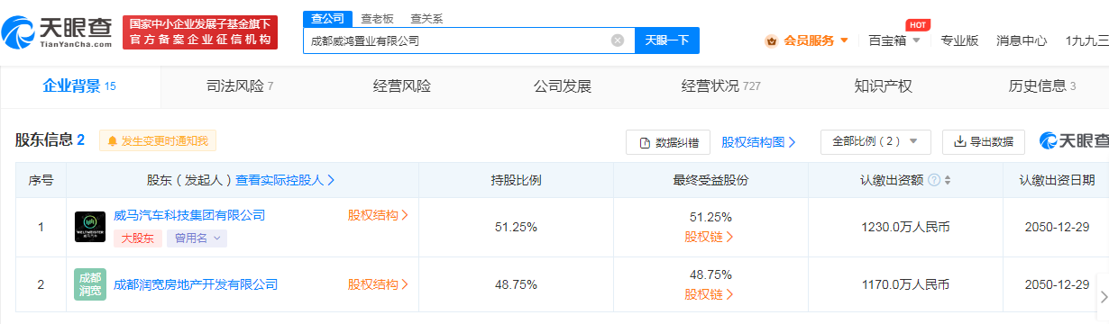This screenshot has height=324, width=1109.
Task: Click the 天眼一下 search button
Action: [667, 40]
